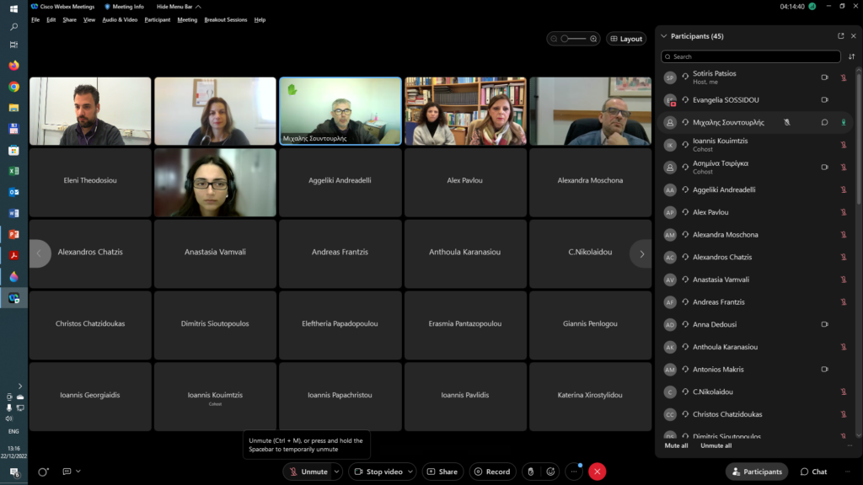This screenshot has width=863, height=485.
Task: Open chat icon next to Μιχαλης Σουντουρλής
Action: click(824, 122)
